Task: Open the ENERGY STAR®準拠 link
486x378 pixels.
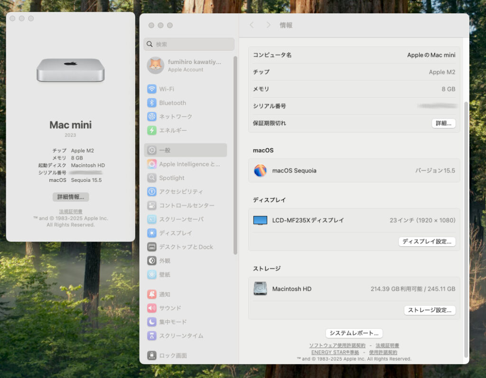Action: click(x=335, y=352)
